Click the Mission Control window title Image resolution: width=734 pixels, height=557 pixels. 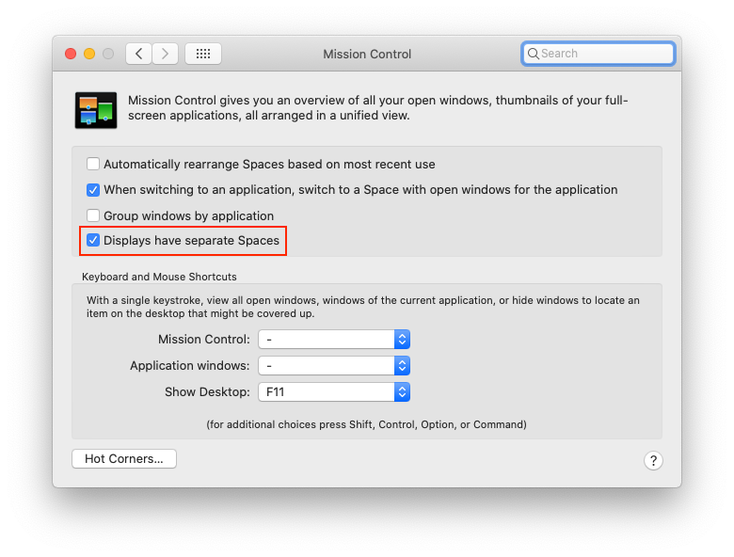(x=367, y=55)
